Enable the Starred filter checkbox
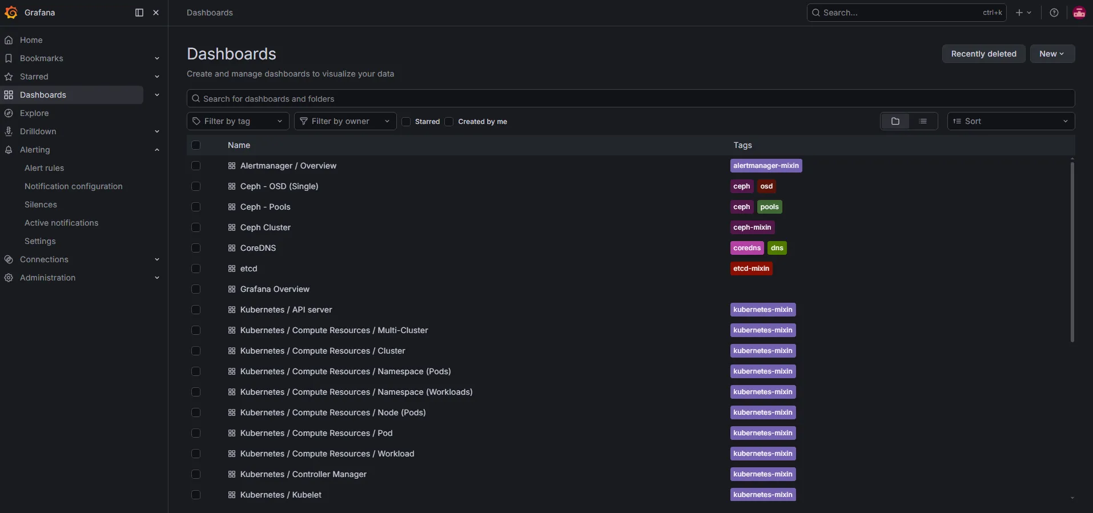This screenshot has height=513, width=1093. [x=406, y=121]
